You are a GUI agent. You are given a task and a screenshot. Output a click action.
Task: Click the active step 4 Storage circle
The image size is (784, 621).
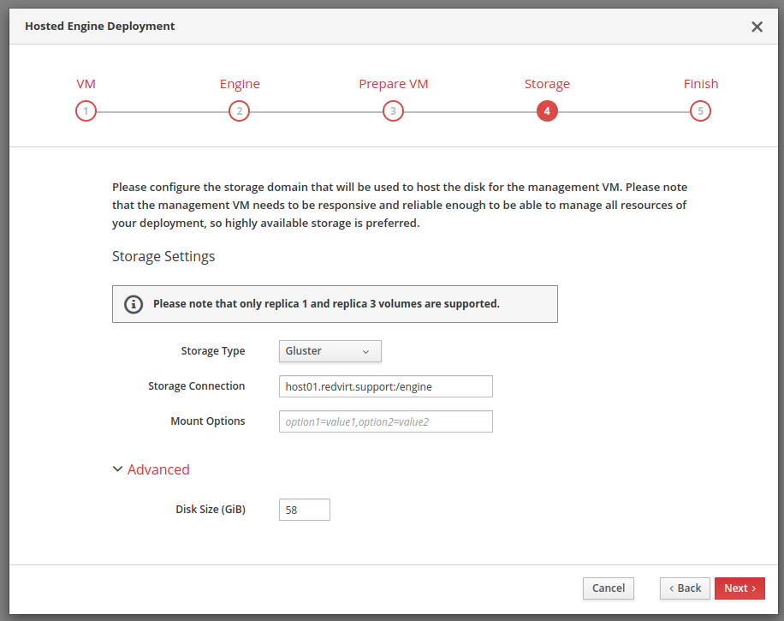click(547, 111)
